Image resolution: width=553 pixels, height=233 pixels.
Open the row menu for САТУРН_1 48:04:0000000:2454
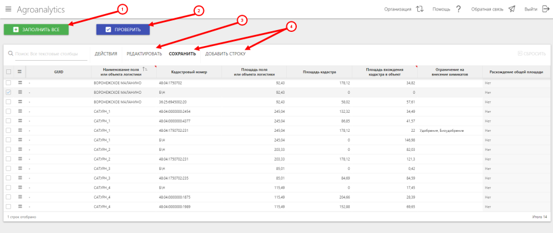[20, 111]
